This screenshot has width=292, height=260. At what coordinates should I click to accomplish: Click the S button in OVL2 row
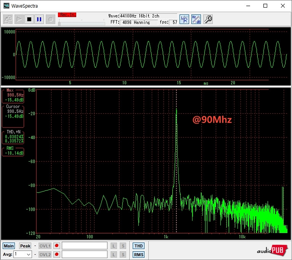coord(123,255)
